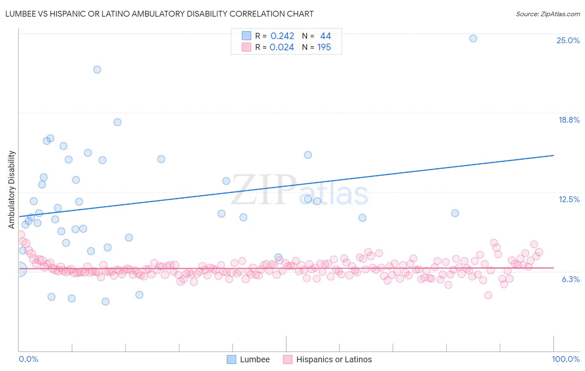The width and height of the screenshot is (585, 371).
Task: Select the Lumbee legend label
Action: (x=255, y=359)
